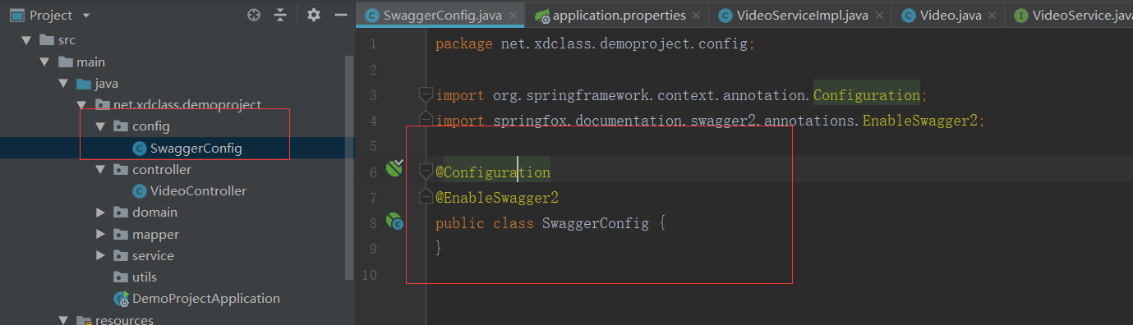Close the application.properties tab
This screenshot has height=325, width=1133.
696,16
